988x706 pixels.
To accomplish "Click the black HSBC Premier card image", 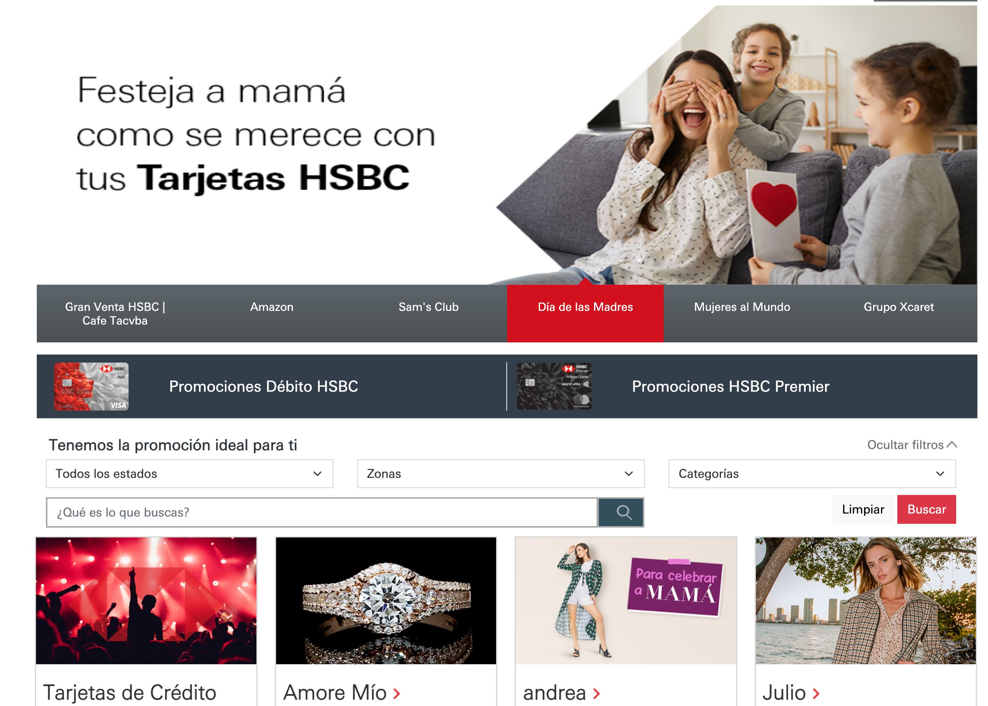I will tap(554, 386).
